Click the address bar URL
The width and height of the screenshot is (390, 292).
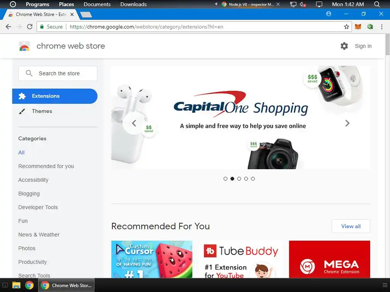click(x=146, y=27)
